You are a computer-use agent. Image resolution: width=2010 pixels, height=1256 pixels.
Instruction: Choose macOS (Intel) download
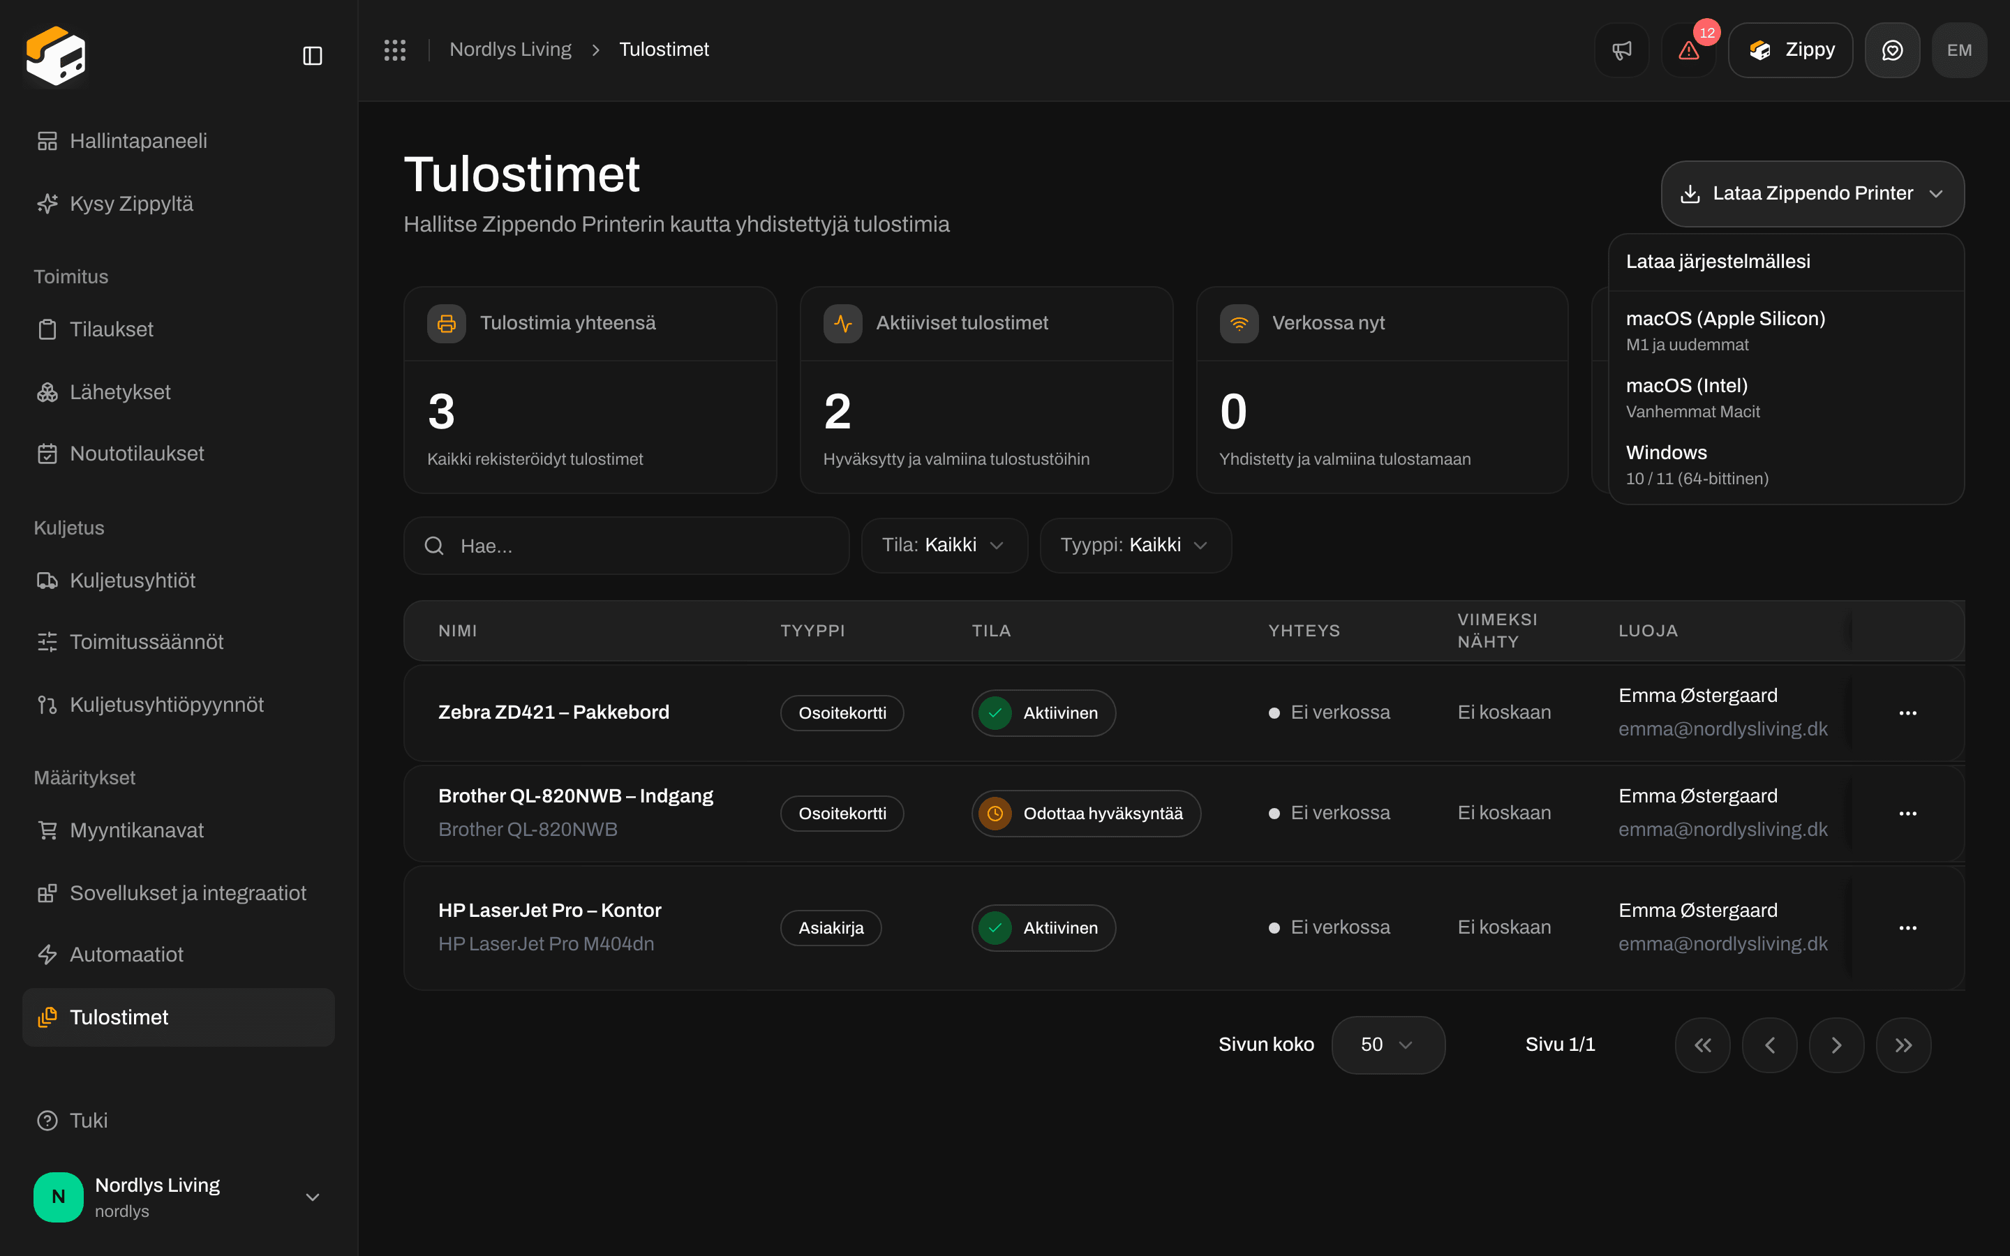pos(1786,398)
